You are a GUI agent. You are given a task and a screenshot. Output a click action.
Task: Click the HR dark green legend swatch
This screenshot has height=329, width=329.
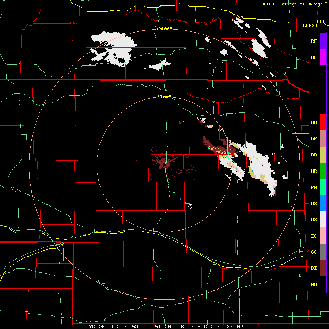(323, 171)
